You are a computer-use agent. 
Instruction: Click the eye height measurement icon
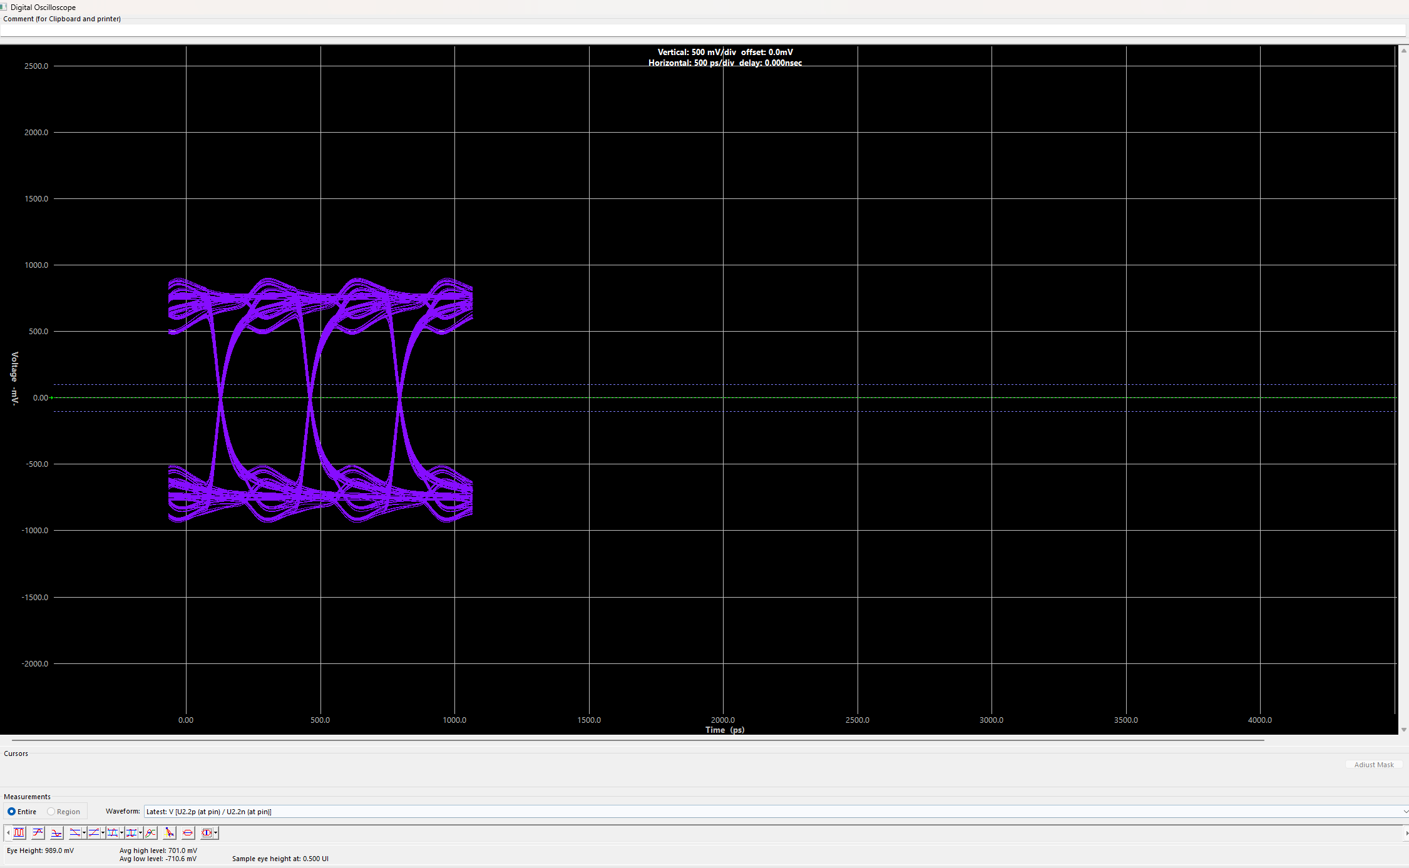point(207,833)
